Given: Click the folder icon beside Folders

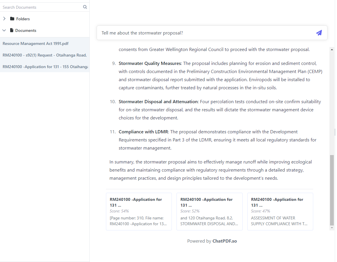Looking at the screenshot, I should [x=12, y=19].
